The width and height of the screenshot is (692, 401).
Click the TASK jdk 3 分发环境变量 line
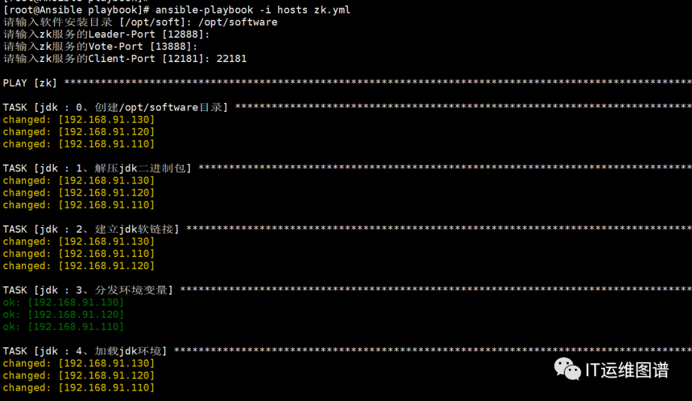coord(347,290)
